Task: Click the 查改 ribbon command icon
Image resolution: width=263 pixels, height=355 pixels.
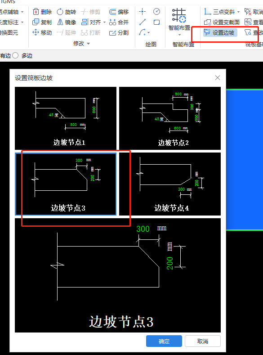Action: [x=248, y=32]
